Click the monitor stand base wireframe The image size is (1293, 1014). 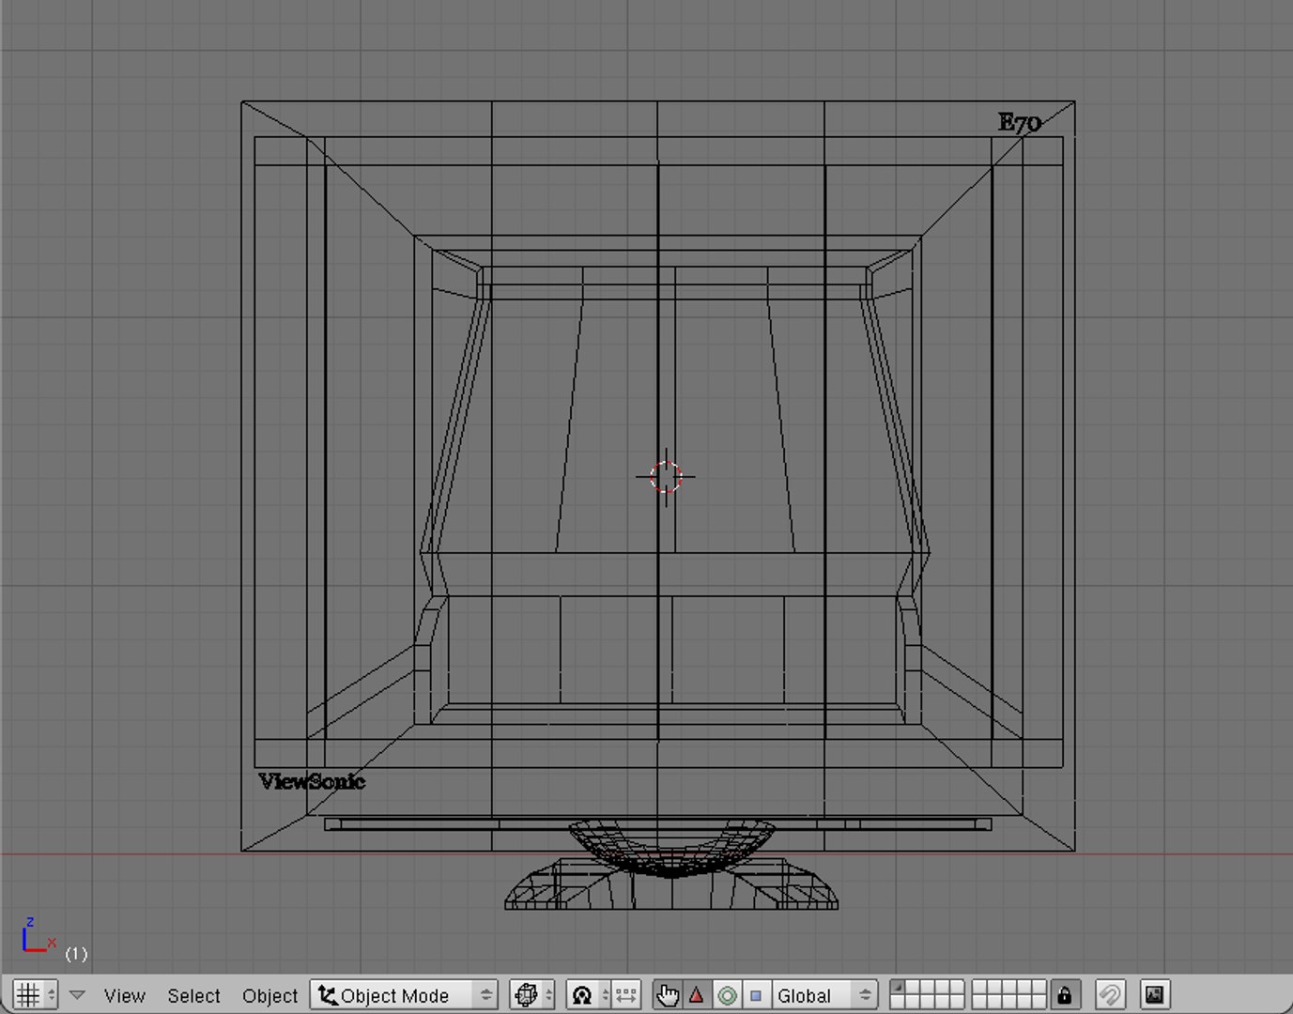pyautogui.click(x=670, y=883)
